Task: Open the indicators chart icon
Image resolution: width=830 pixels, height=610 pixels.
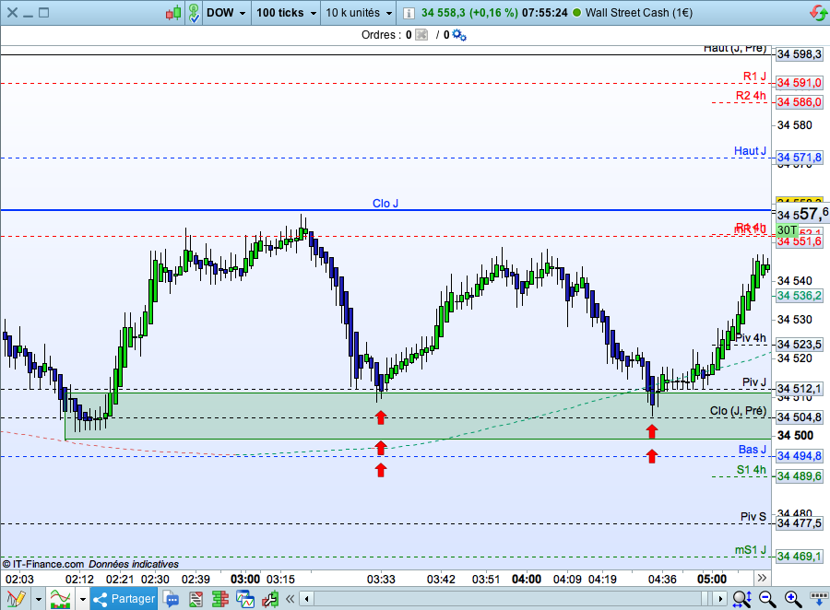Action: [60, 599]
